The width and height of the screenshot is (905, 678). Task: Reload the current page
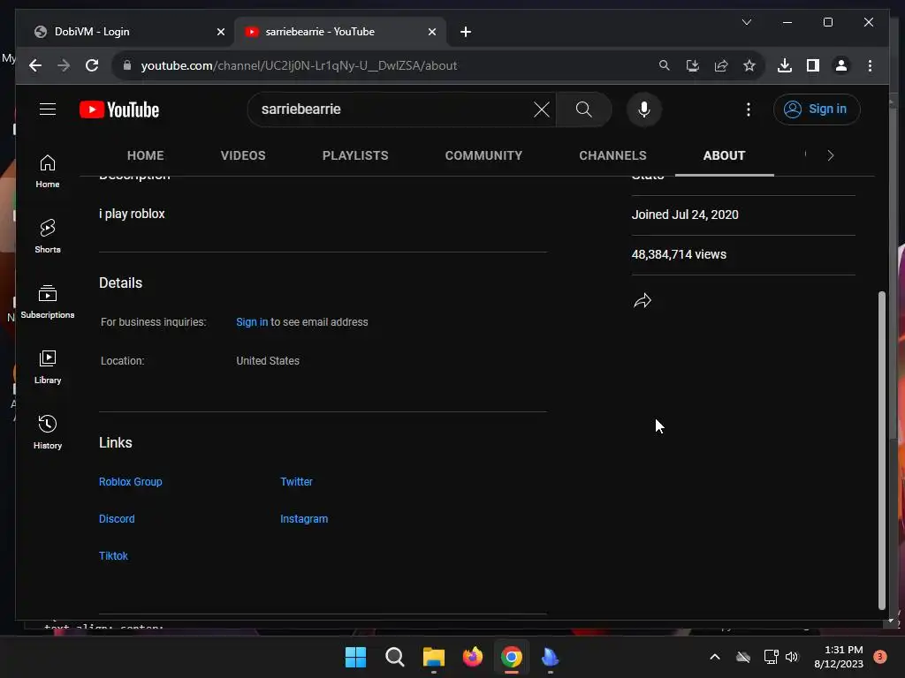(x=92, y=65)
